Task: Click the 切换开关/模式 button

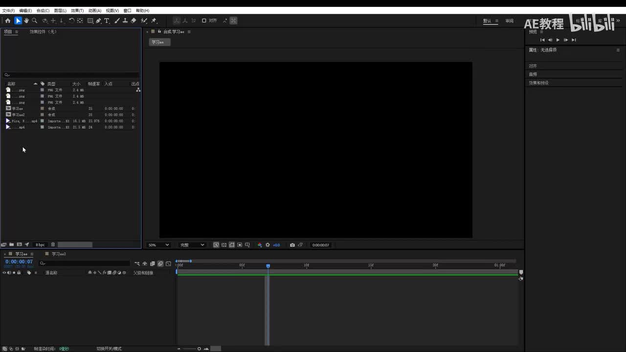Action: 109,349
